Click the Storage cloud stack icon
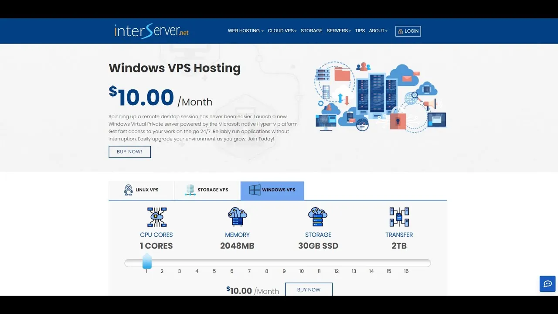 [318, 217]
